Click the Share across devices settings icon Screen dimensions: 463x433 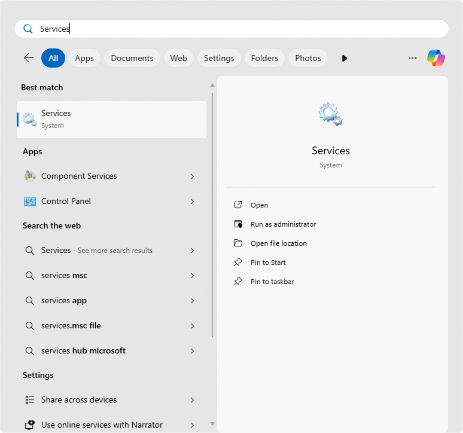[x=30, y=400]
